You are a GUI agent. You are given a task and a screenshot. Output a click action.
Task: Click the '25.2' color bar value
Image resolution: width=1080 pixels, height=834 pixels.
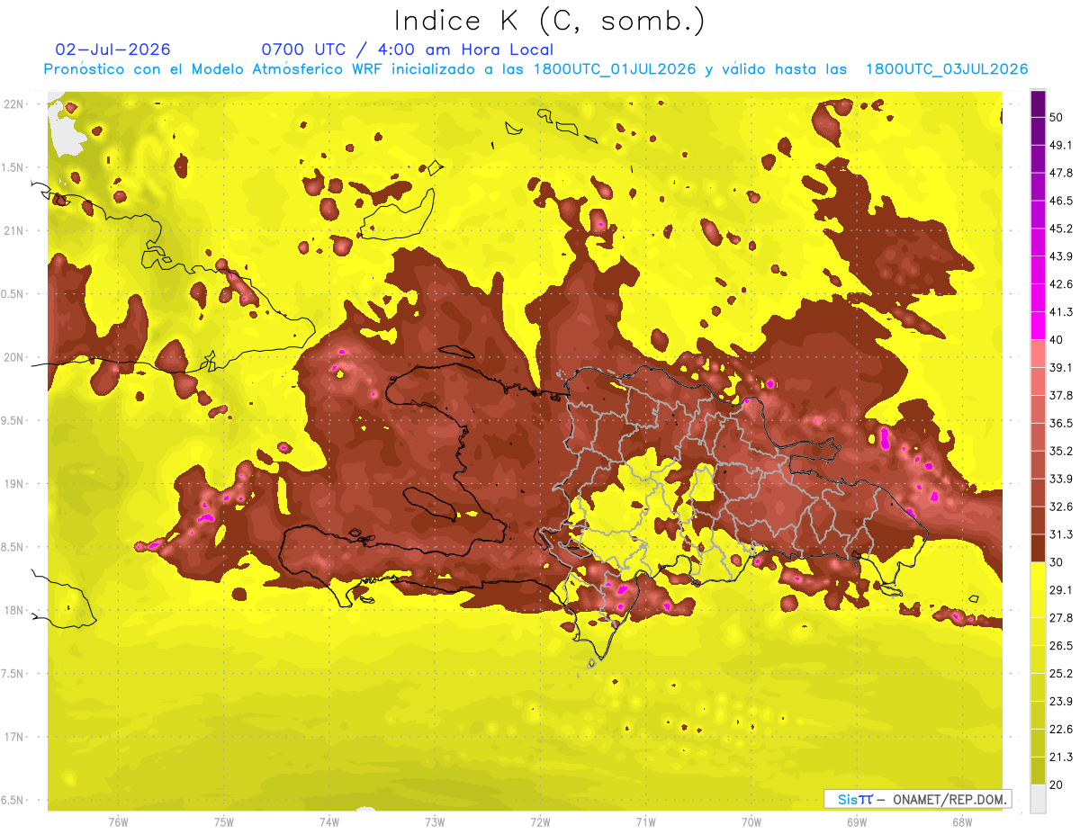coord(1060,674)
